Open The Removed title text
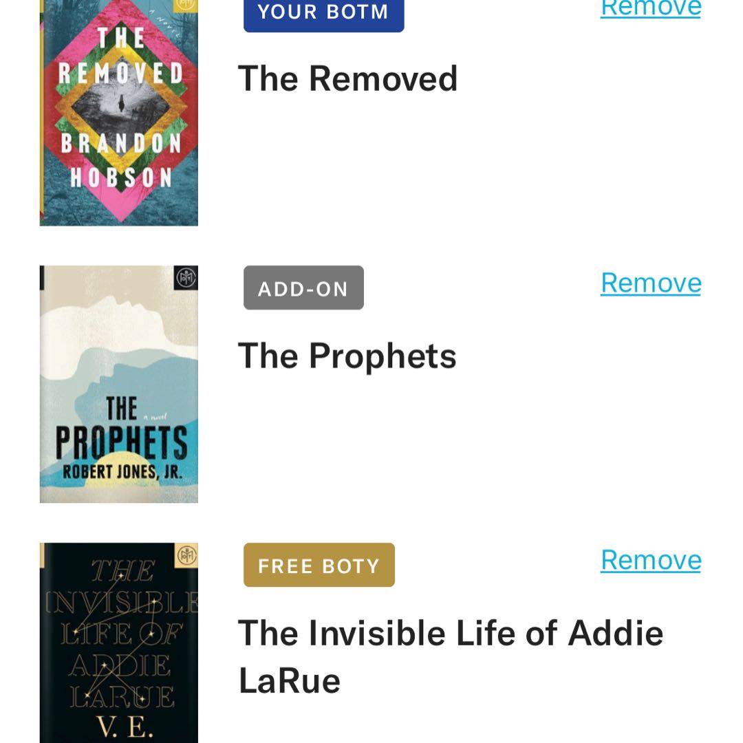This screenshot has width=743, height=743. tap(347, 78)
